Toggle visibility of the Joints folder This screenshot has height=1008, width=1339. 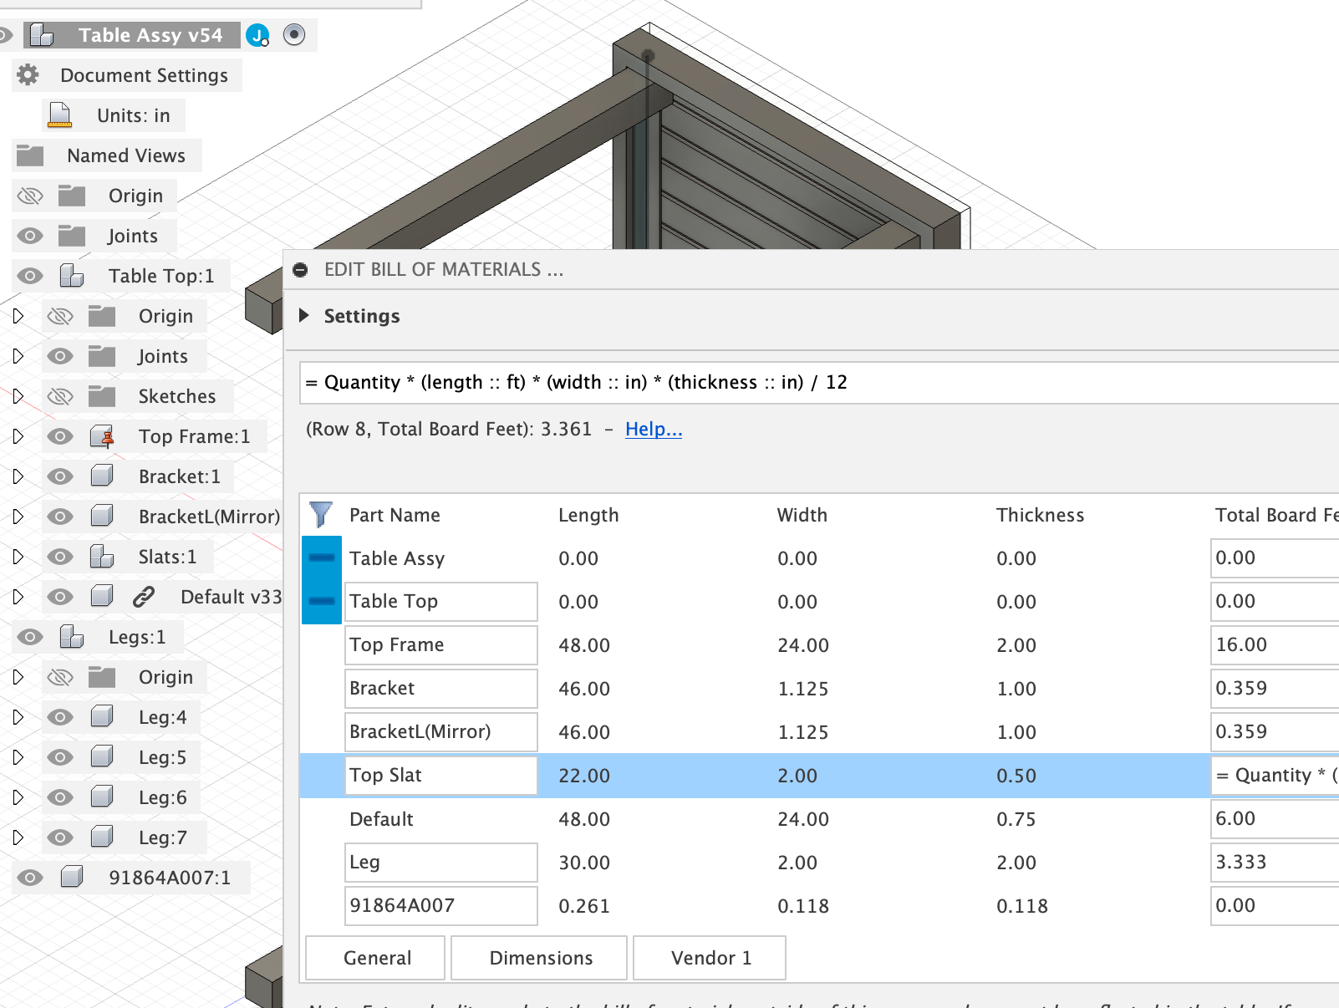pos(29,235)
